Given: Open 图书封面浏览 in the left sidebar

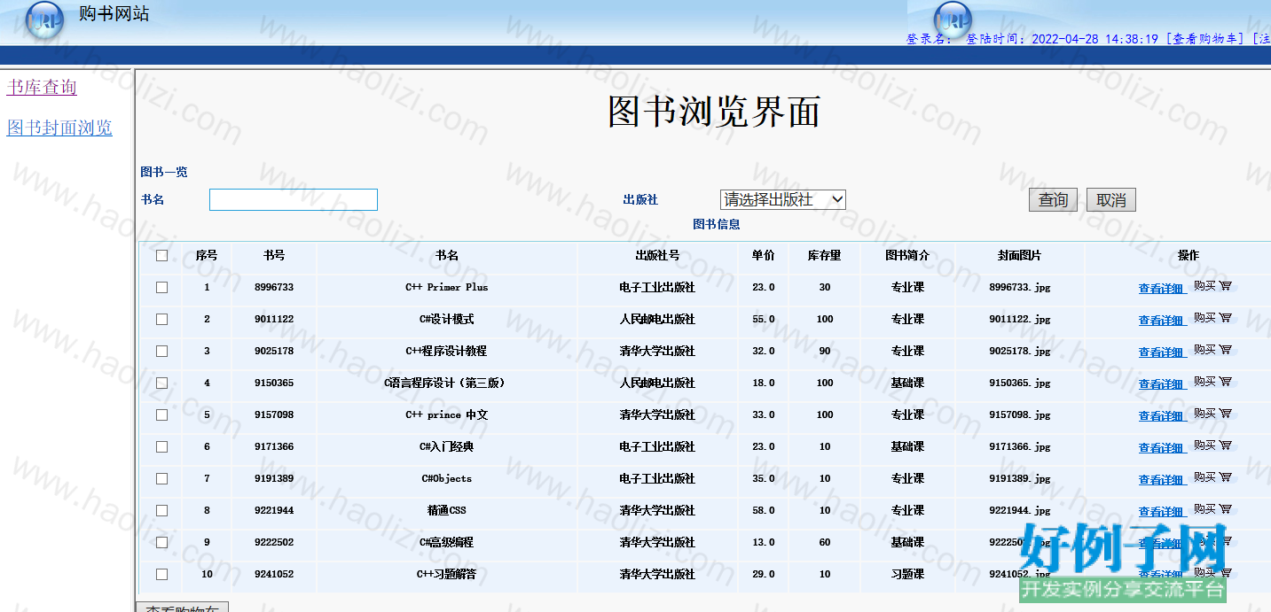Looking at the screenshot, I should pyautogui.click(x=59, y=128).
